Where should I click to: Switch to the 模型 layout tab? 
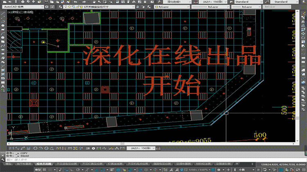tap(8, 164)
